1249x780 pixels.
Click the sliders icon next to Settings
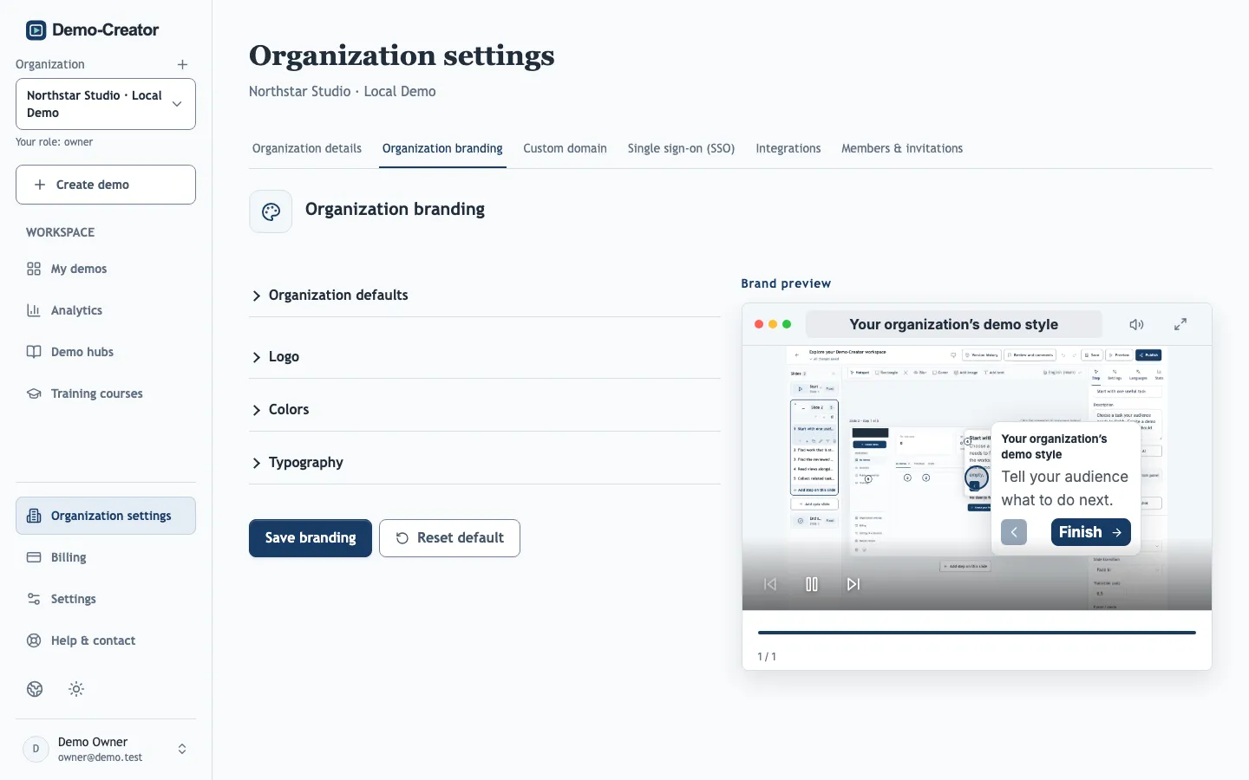[34, 599]
